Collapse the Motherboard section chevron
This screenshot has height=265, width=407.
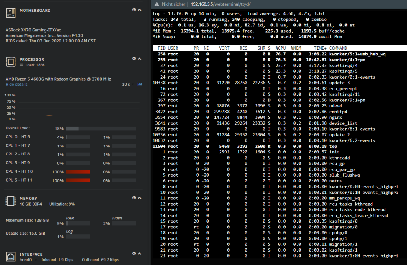coord(140,10)
